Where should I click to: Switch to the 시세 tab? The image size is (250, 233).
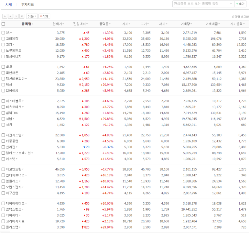tap(9, 5)
